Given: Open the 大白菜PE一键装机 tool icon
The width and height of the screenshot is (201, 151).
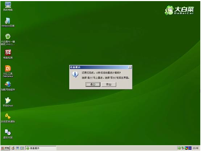Looking at the screenshot, I should point(8,39).
